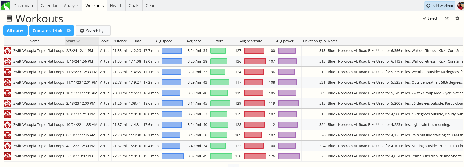464x167 pixels.
Task: Click the Zwift icon on 3/13/22 workout
Action: (x=8, y=156)
